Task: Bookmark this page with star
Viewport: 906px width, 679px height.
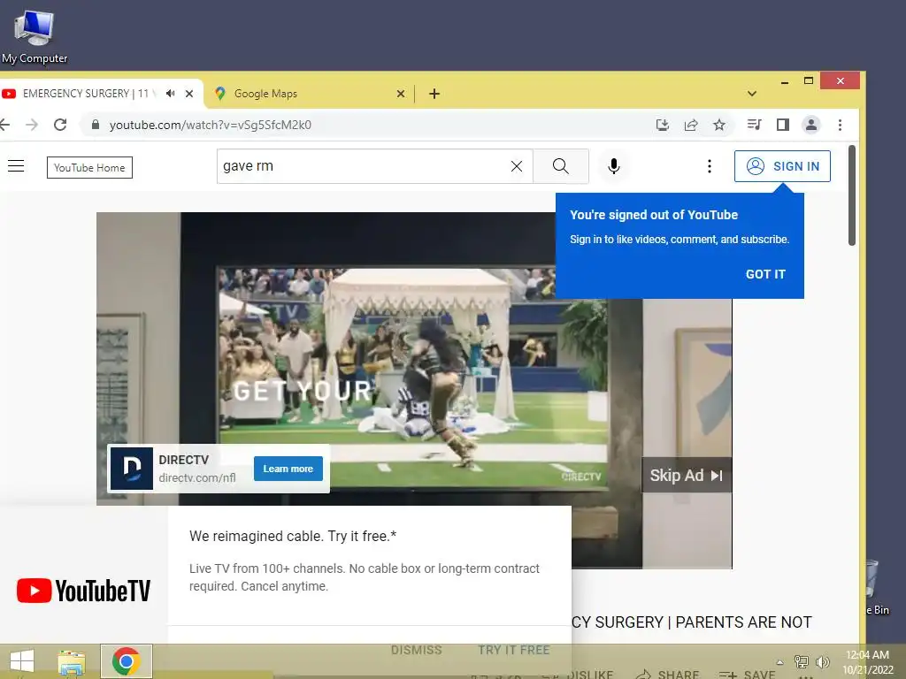Action: (x=718, y=125)
